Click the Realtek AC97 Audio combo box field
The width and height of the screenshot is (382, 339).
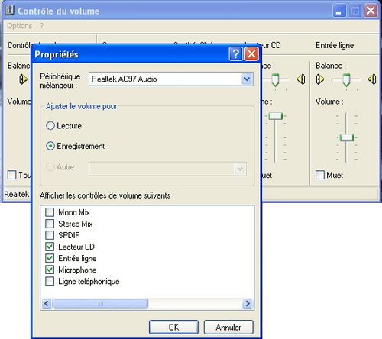point(171,79)
